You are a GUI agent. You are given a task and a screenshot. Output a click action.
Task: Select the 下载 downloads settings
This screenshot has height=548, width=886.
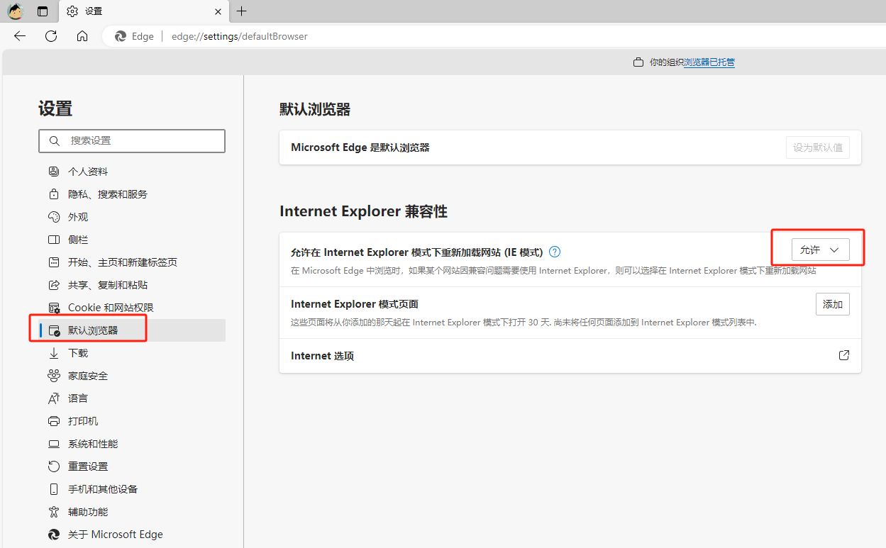pos(77,352)
